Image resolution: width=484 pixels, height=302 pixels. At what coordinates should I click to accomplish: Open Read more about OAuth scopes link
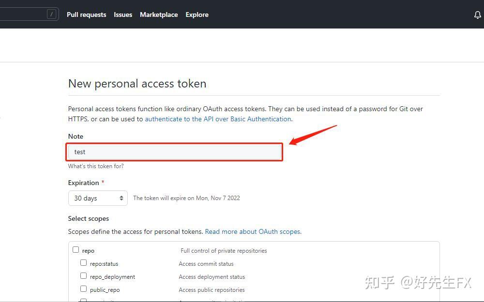253,231
